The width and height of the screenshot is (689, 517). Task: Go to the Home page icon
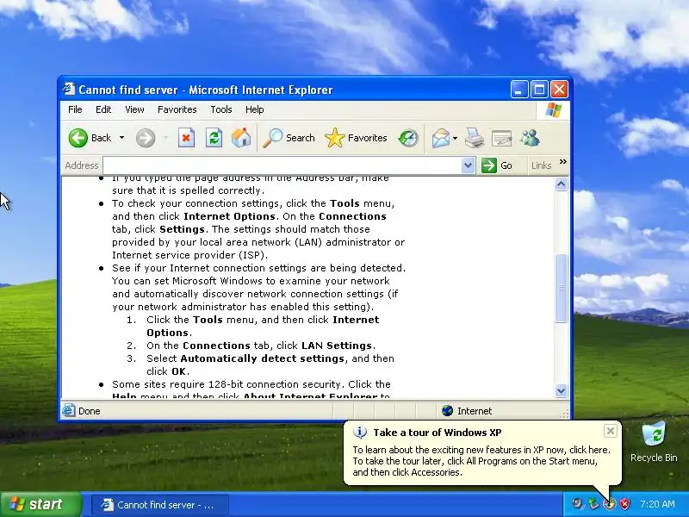[x=241, y=138]
